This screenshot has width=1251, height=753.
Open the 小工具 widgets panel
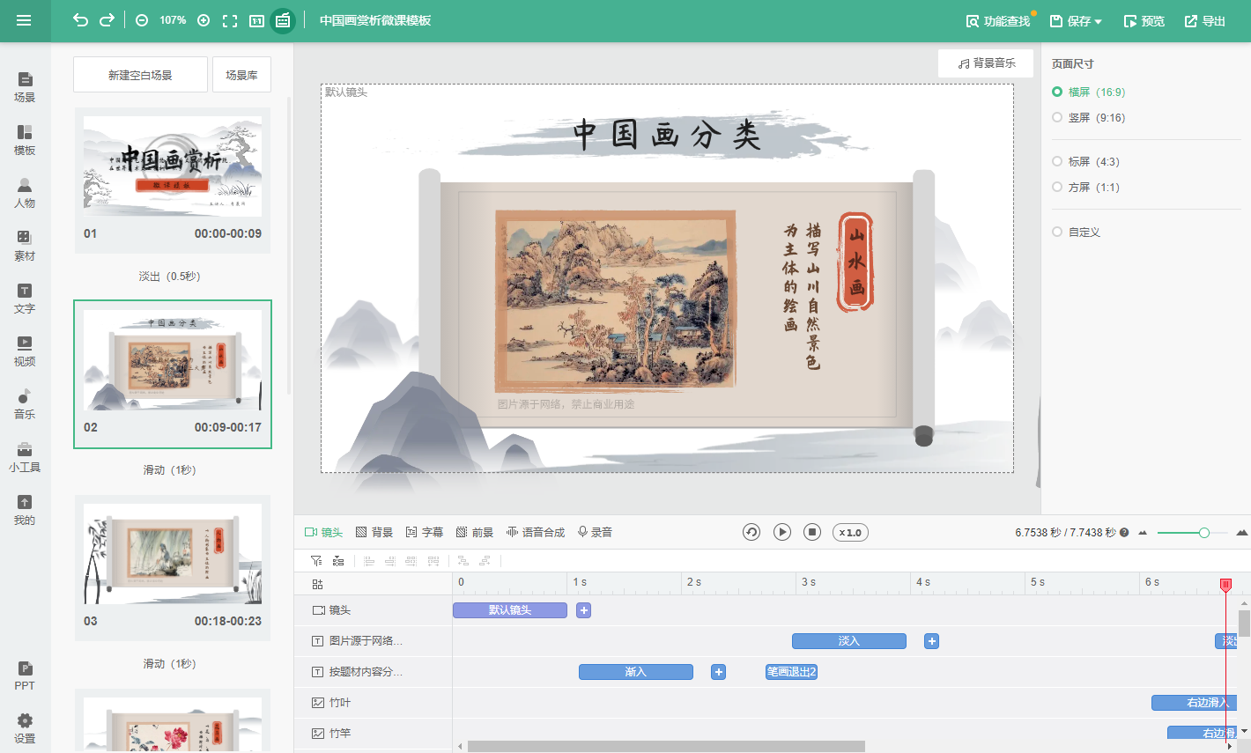25,457
